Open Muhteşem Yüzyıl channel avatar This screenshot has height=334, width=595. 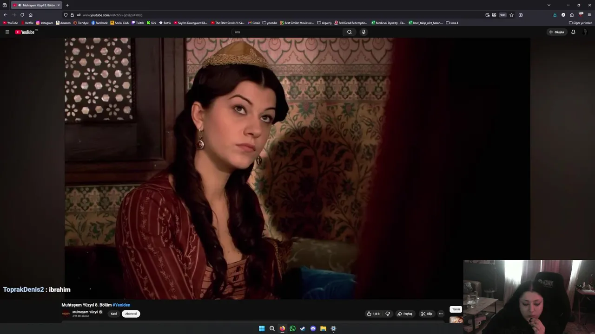coord(66,314)
